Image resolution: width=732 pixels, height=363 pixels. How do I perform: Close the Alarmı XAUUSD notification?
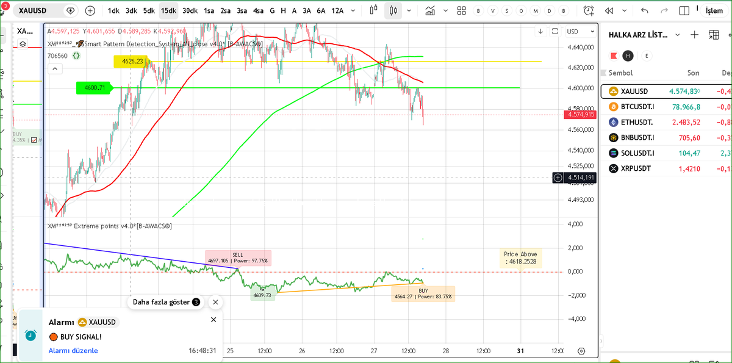pyautogui.click(x=213, y=320)
